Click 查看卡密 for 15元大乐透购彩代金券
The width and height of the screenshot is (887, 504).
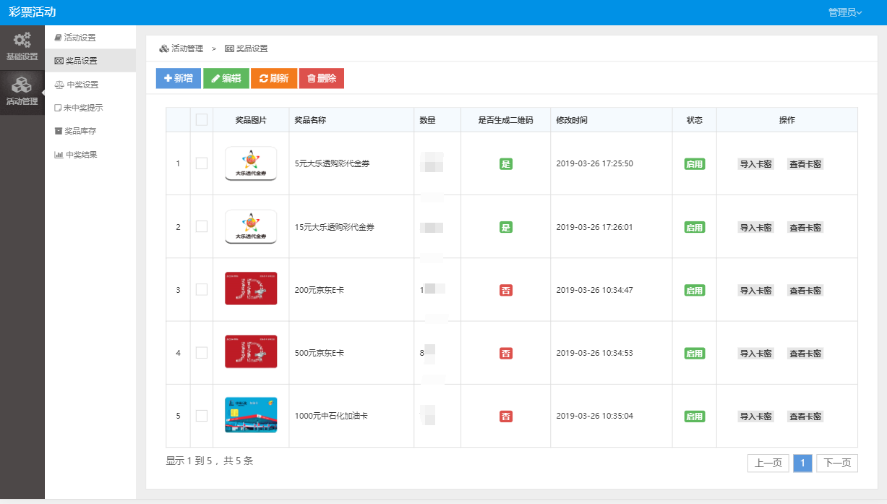[x=805, y=227]
